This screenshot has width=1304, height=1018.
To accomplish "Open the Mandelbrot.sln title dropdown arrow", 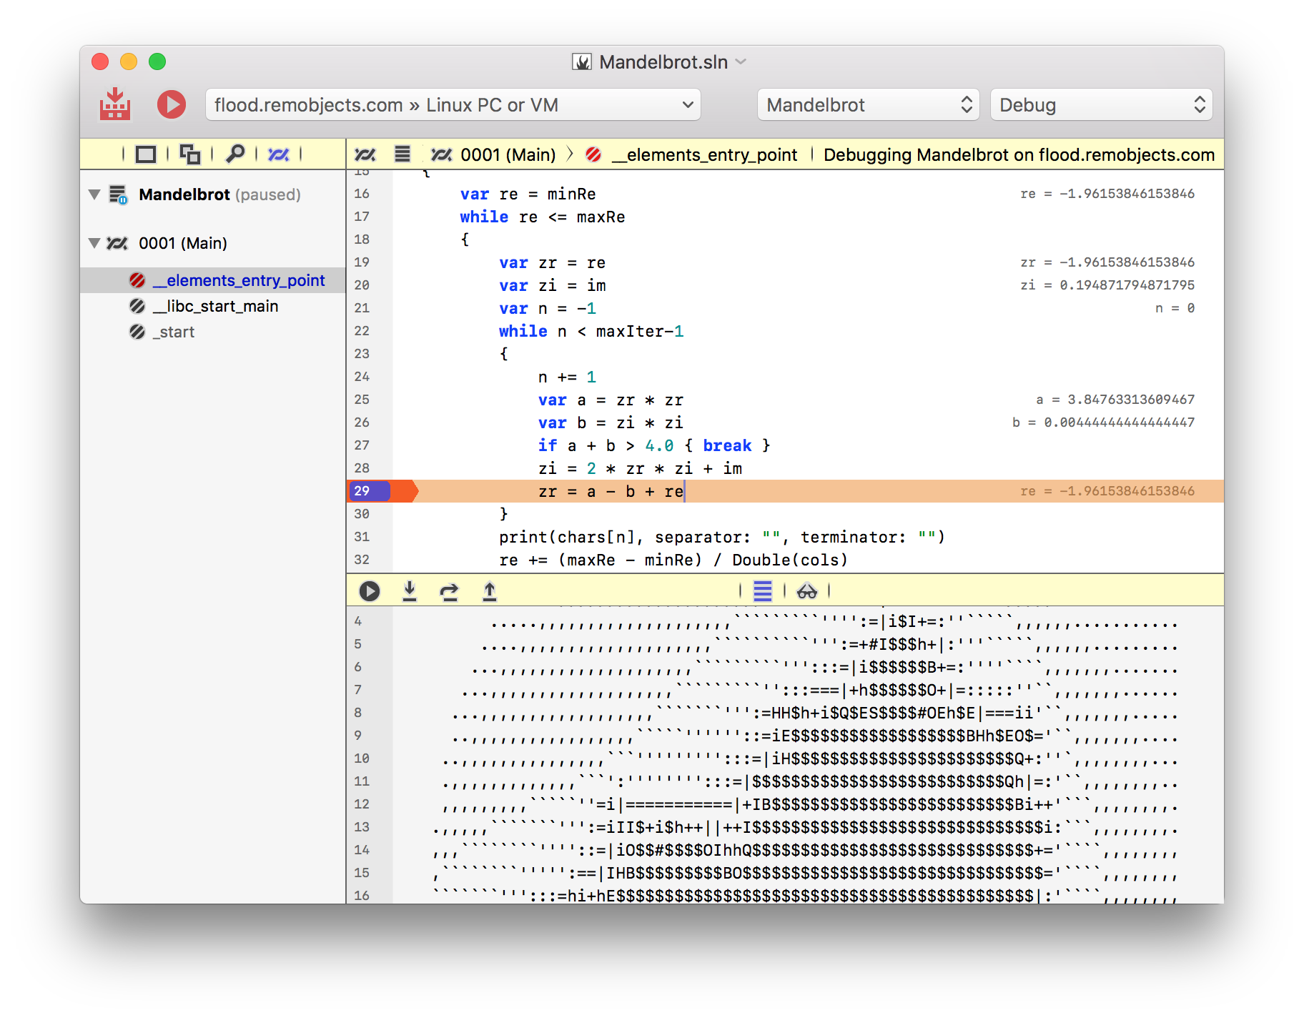I will (x=741, y=62).
